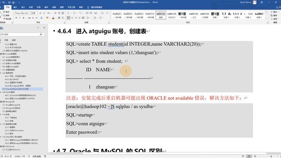Click the Multilevel list icon
Image resolution: width=281 pixels, height=158 pixels.
coord(80,13)
